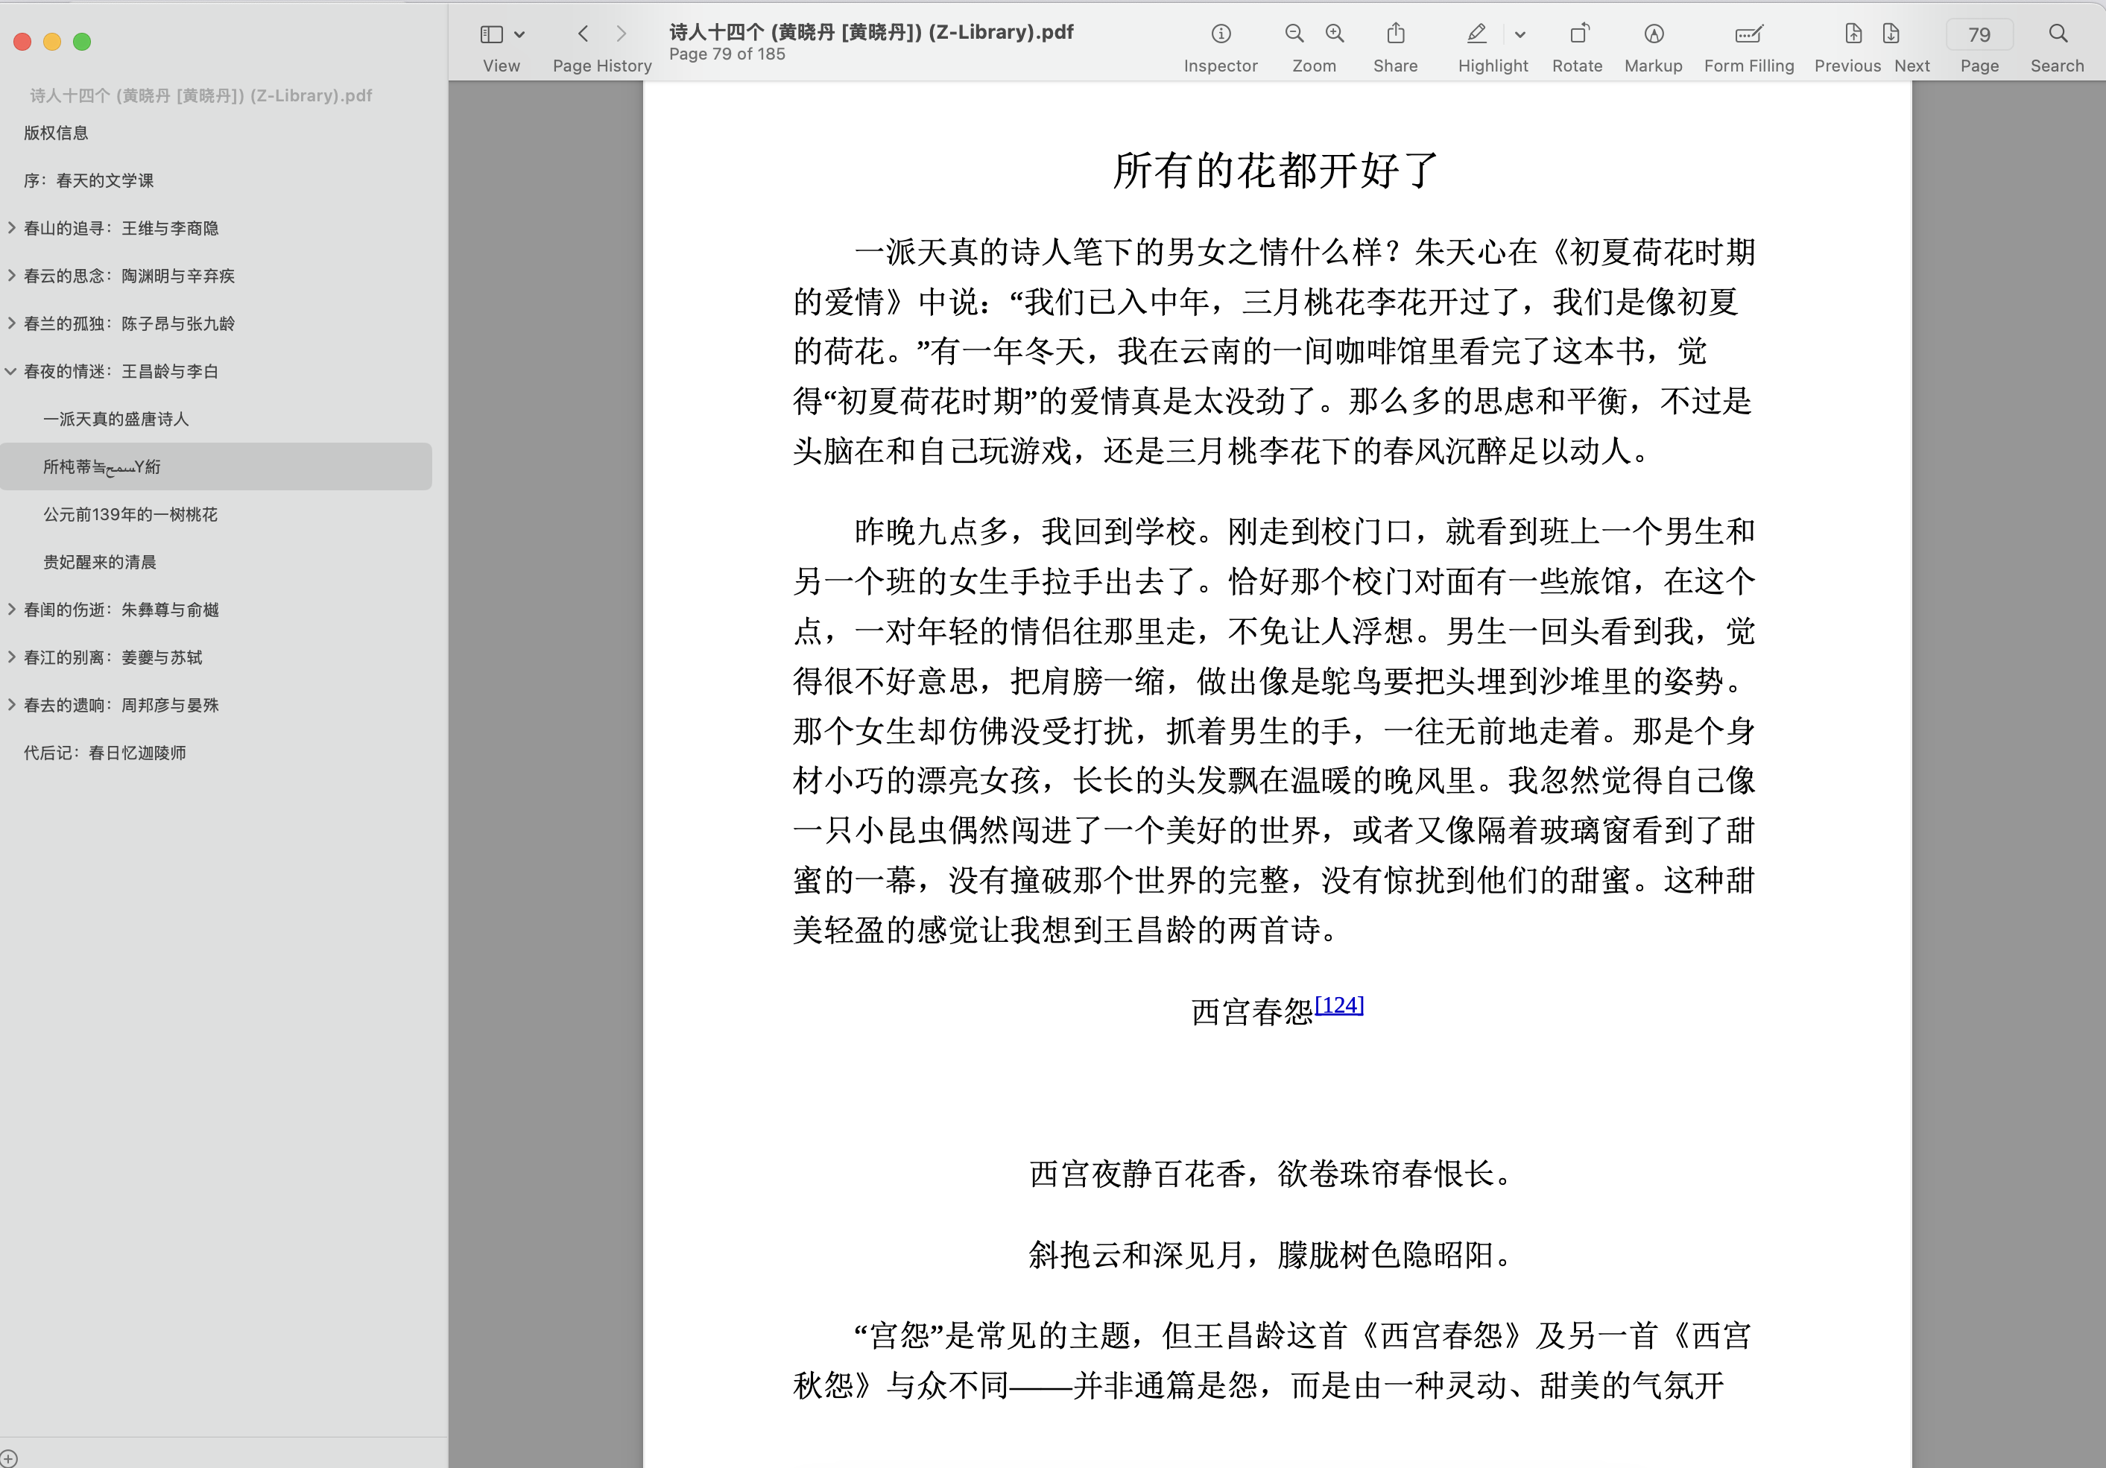
Task: Collapse the 春夜的情迷 chapter
Action: (x=11, y=371)
